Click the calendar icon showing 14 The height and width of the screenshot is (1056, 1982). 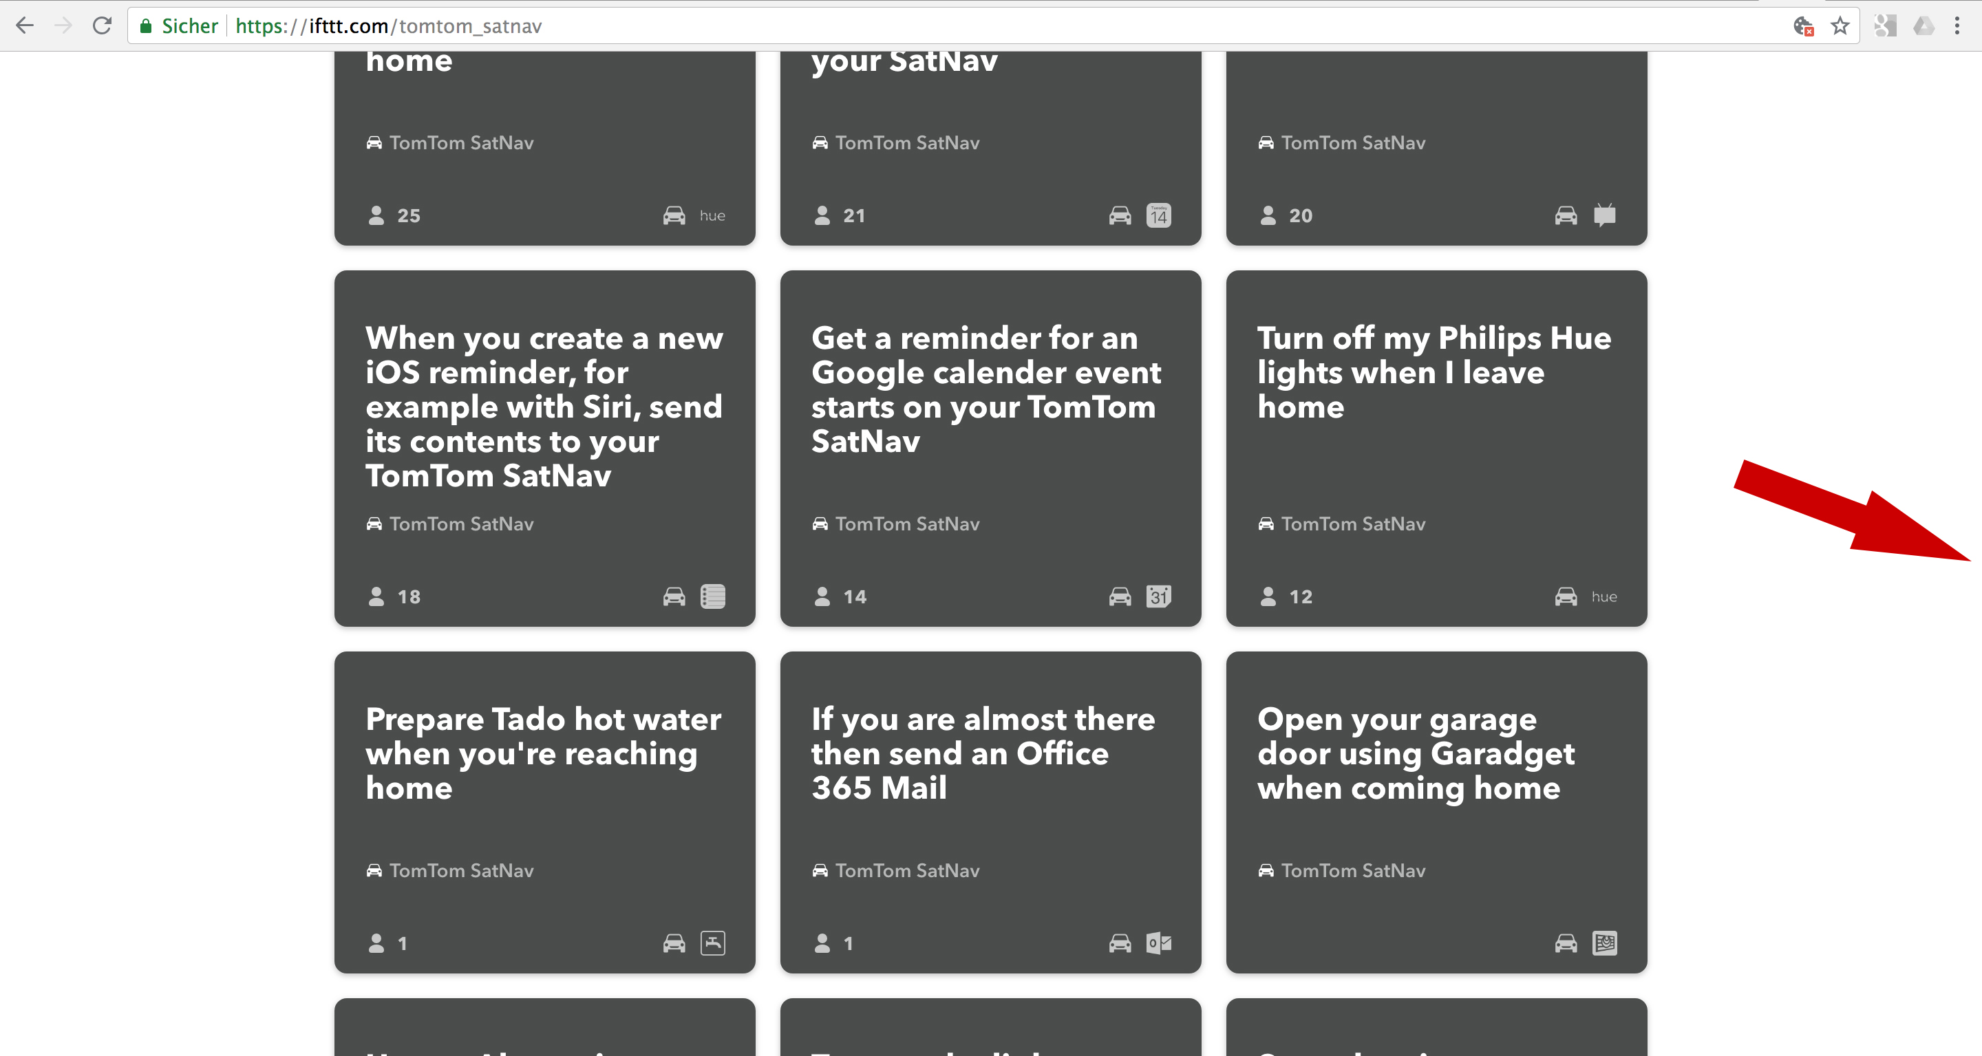point(1159,215)
